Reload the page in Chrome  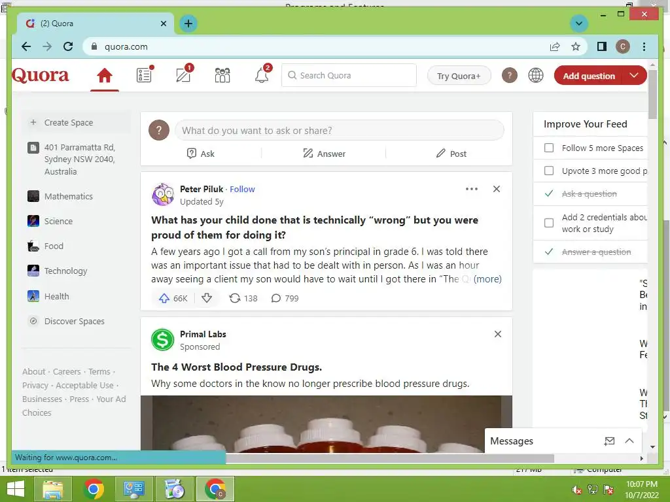pos(68,46)
